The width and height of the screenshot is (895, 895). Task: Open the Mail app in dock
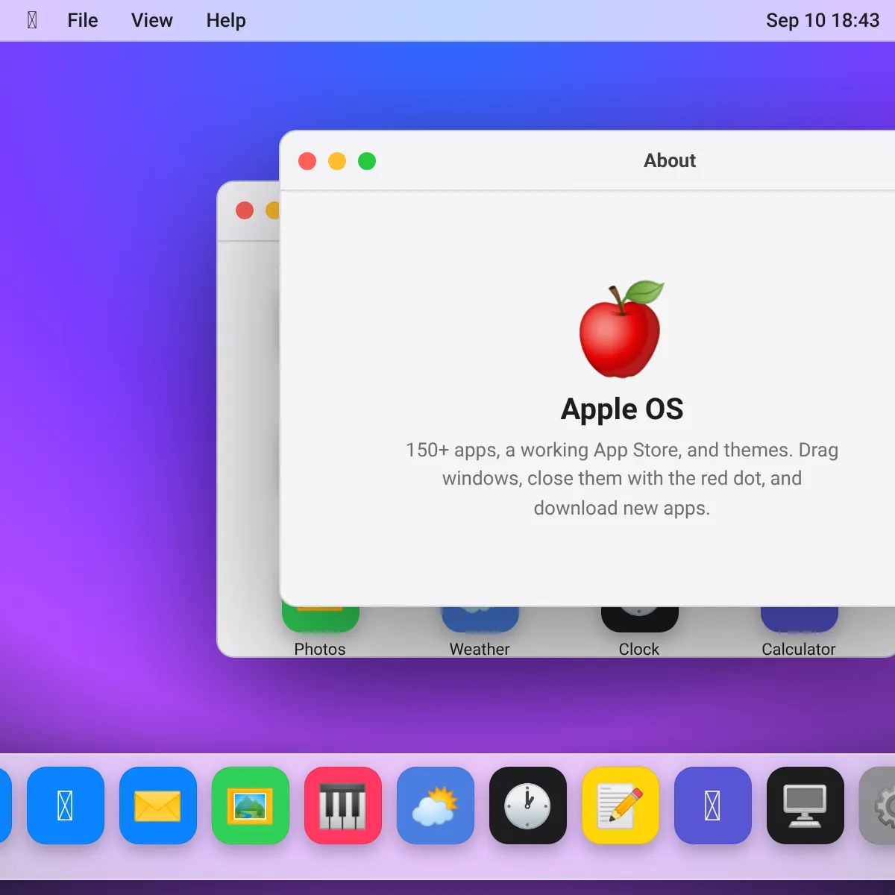[158, 805]
